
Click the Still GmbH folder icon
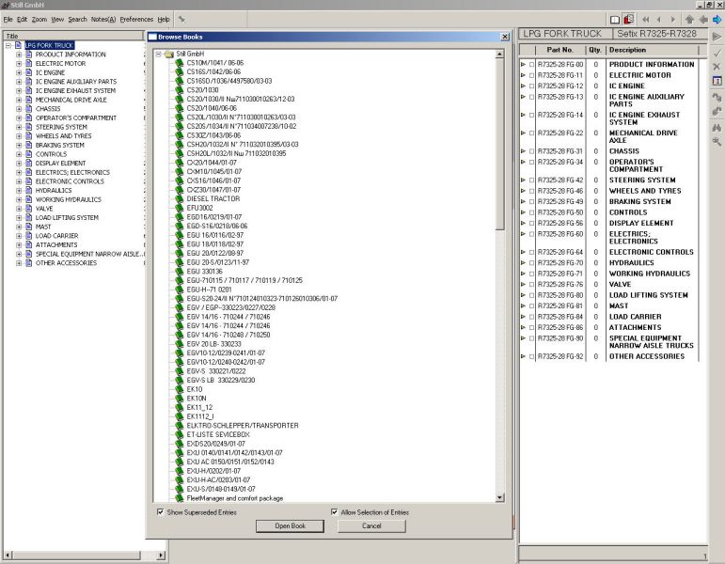pos(169,54)
